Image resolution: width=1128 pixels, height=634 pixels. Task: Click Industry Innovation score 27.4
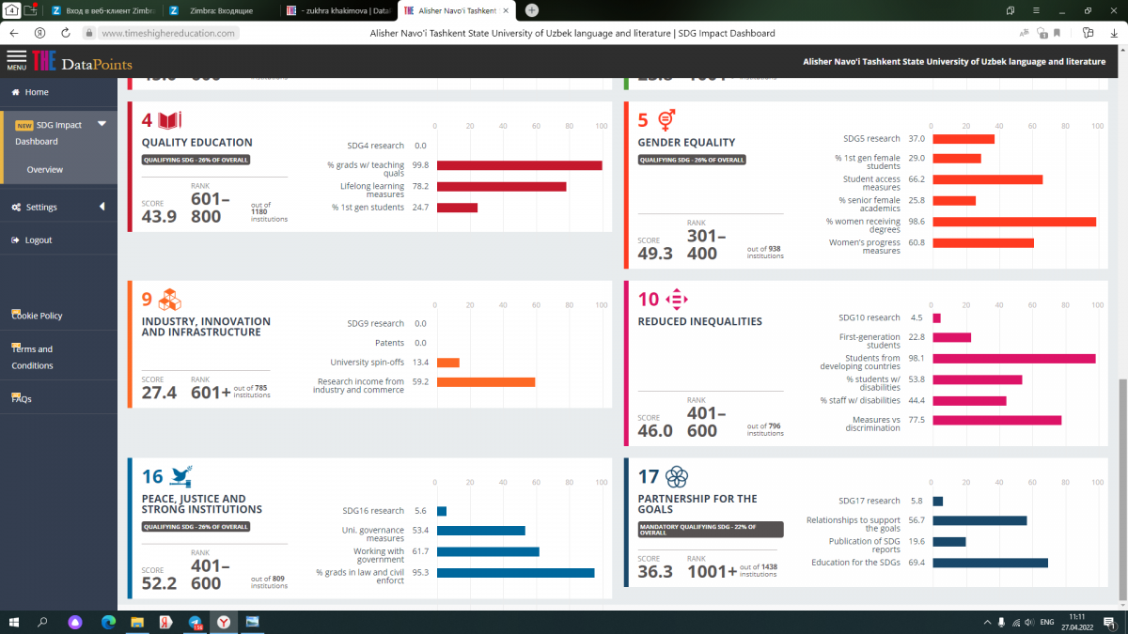[x=160, y=393]
